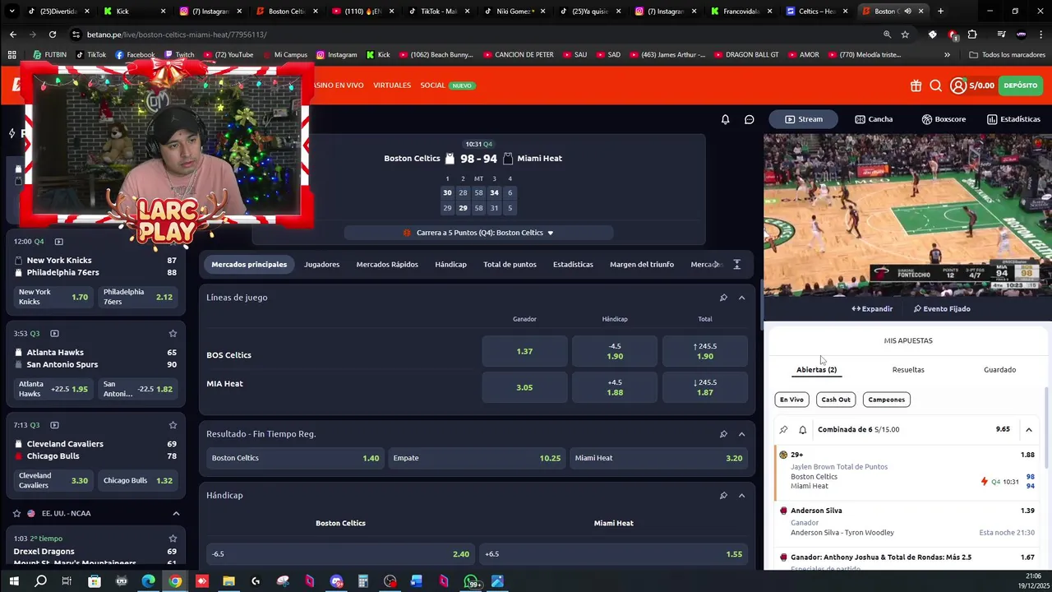Favorite the Cleveland Cavaliers vs Chicago Bulls game
The width and height of the screenshot is (1052, 592).
[173, 425]
